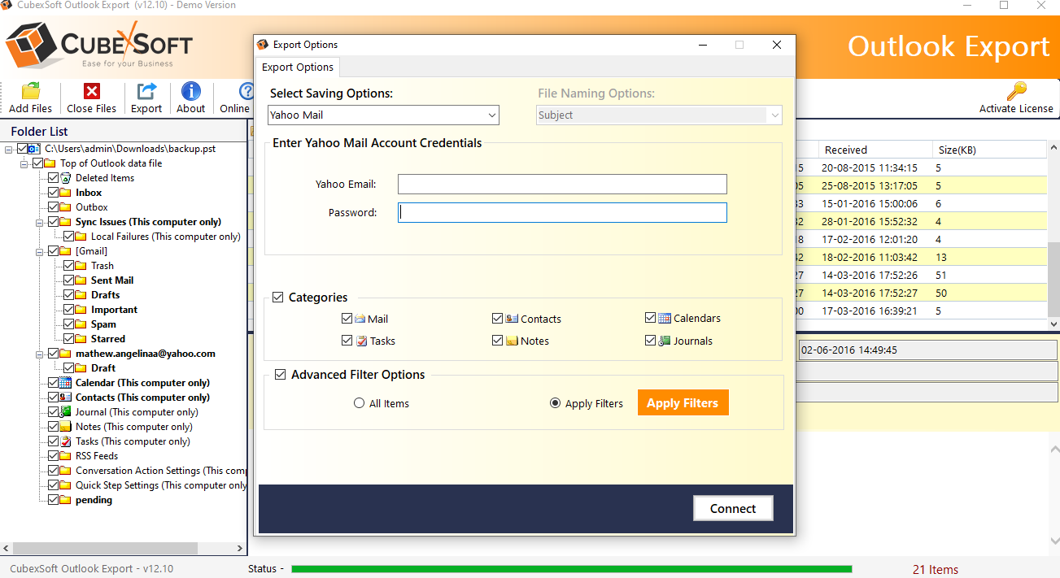The width and height of the screenshot is (1060, 578).
Task: Click the Yahoo Email input field
Action: click(x=562, y=185)
